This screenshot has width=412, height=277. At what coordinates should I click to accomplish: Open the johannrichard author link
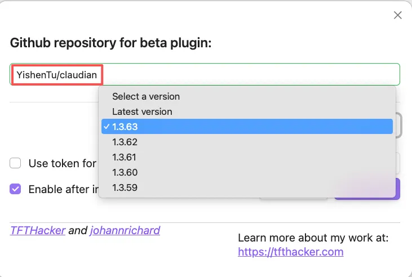pos(125,230)
